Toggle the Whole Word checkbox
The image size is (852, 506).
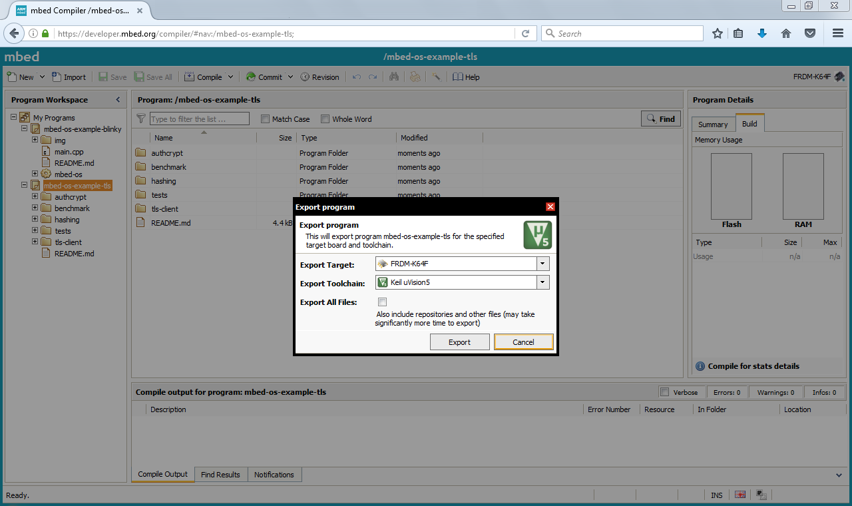[325, 119]
